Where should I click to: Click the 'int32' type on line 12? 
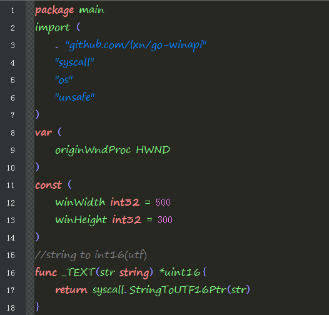(x=125, y=202)
